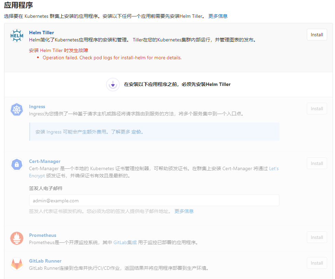Click the Install button for GitLab Runner
Viewport: 335px width, 279px height.
tap(317, 263)
